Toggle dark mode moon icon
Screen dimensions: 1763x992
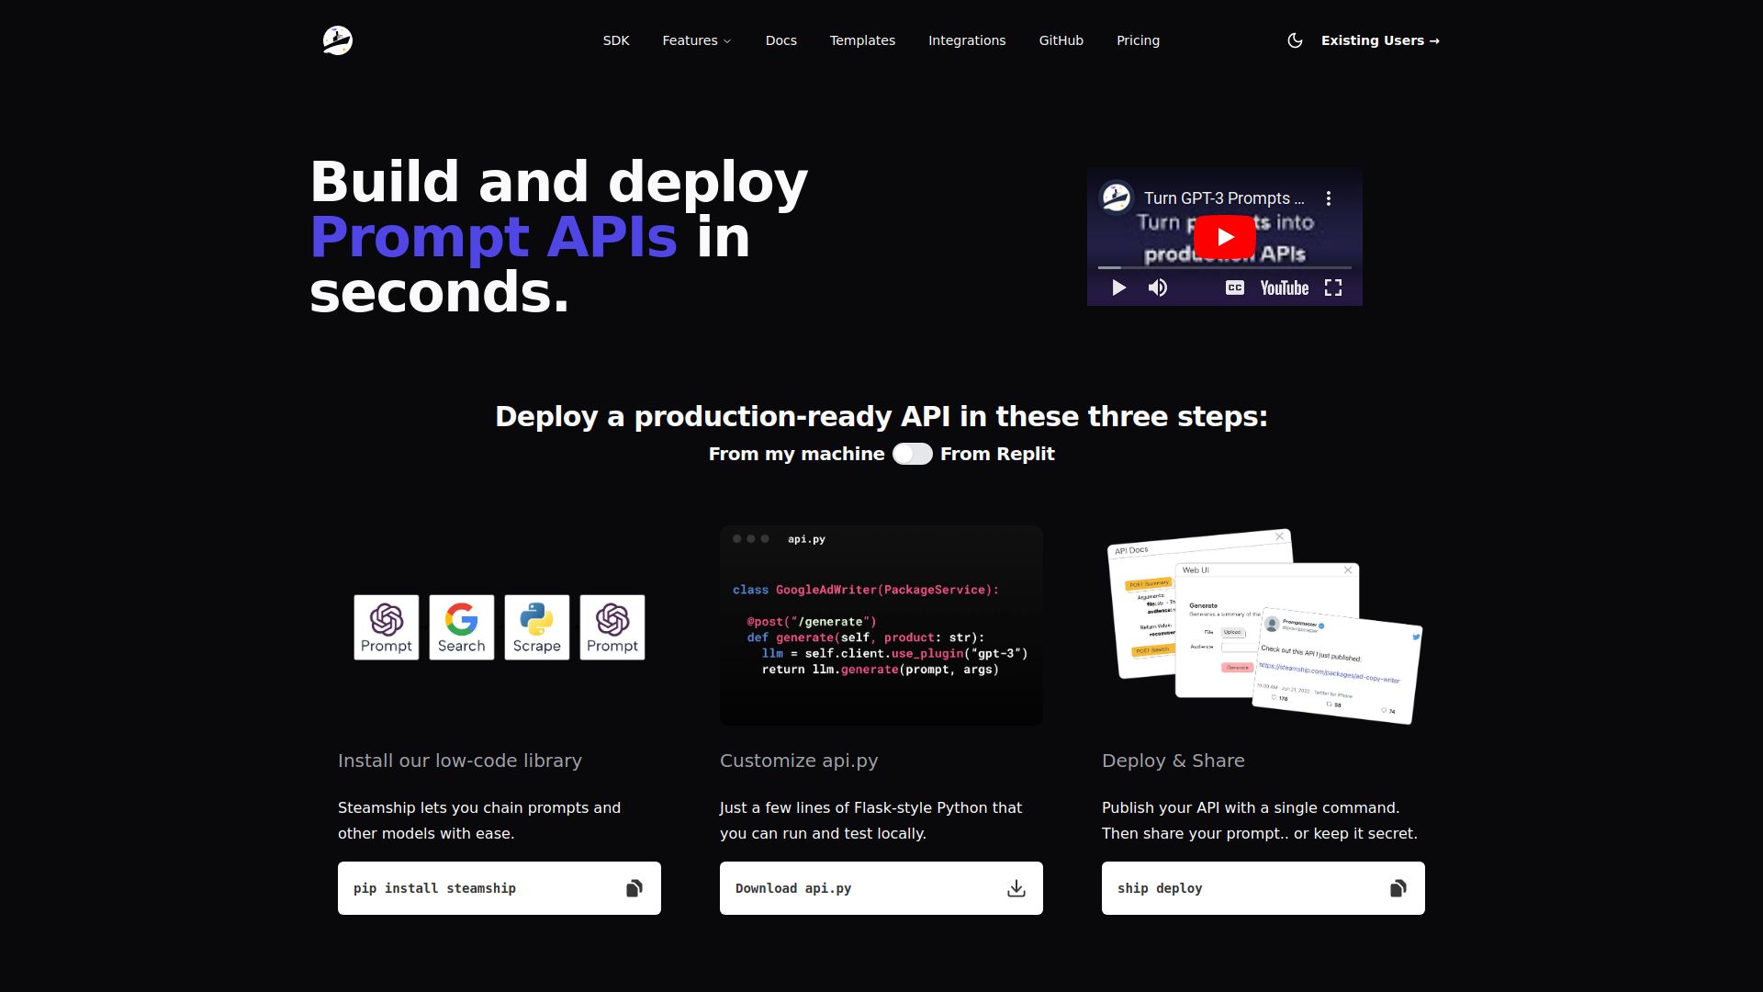(1295, 40)
